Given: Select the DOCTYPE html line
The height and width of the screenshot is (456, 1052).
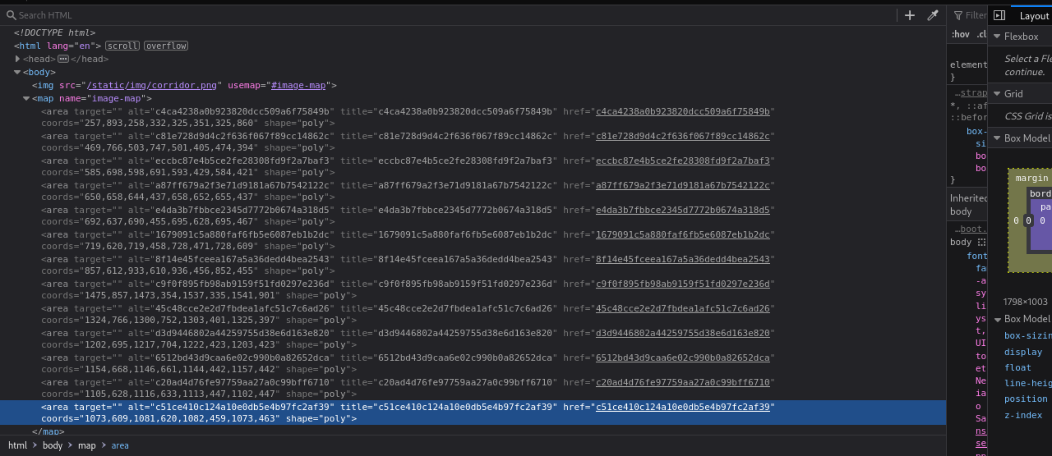Looking at the screenshot, I should tap(55, 32).
